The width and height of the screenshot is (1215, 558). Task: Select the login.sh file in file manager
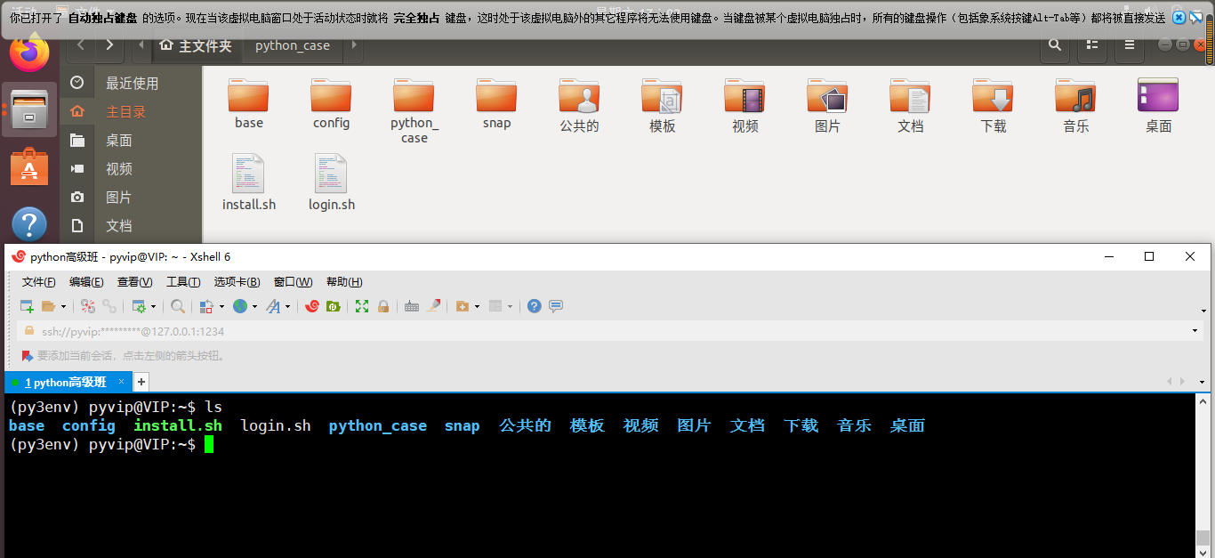[331, 182]
